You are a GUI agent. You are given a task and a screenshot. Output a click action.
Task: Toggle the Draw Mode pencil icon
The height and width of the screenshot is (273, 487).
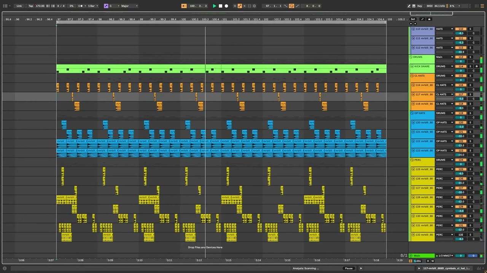pyautogui.click(x=409, y=6)
